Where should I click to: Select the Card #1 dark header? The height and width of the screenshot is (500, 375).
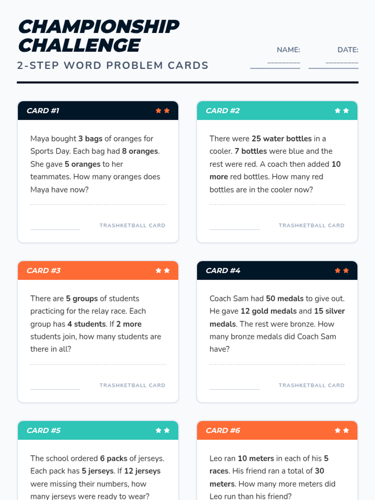(x=98, y=111)
